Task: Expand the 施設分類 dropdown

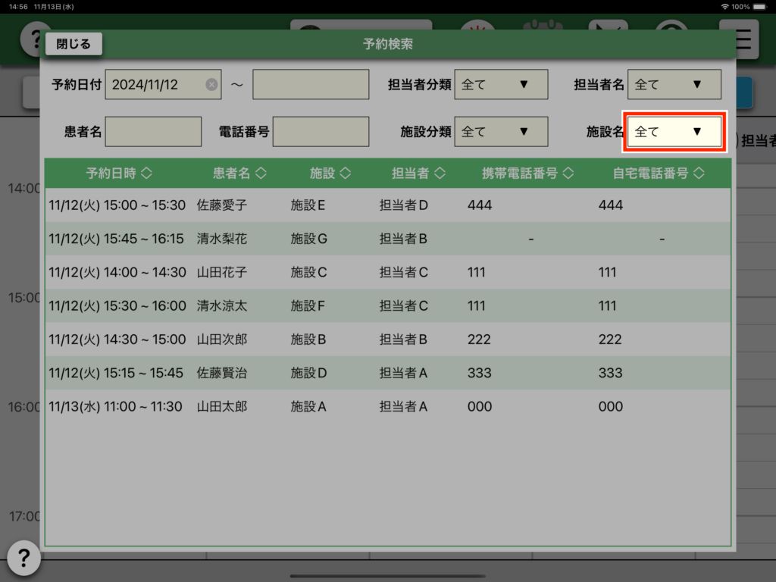Action: (x=501, y=132)
